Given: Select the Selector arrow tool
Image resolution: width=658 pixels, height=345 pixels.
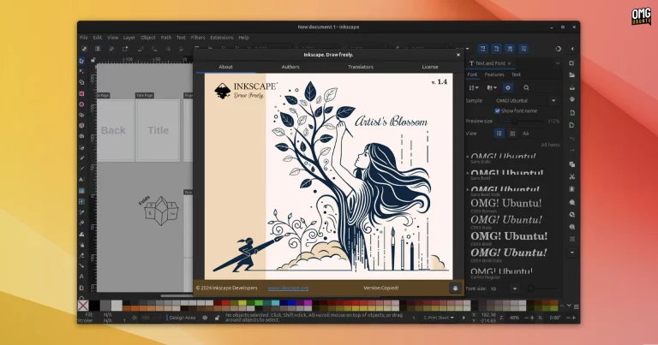Looking at the screenshot, I should click(82, 61).
